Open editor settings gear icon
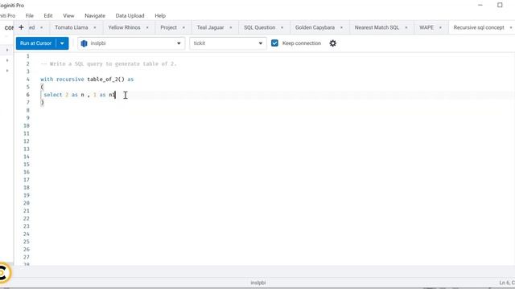The image size is (515, 289). (332, 43)
